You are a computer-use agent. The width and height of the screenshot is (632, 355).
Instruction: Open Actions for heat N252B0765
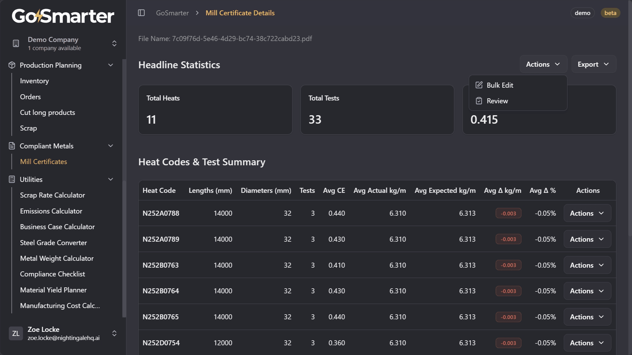click(587, 317)
